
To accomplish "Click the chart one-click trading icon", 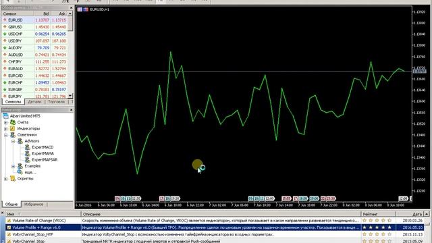I will pos(80,9).
